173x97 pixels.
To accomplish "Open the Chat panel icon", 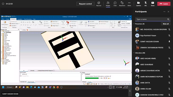I will pyautogui.click(x=115, y=3).
